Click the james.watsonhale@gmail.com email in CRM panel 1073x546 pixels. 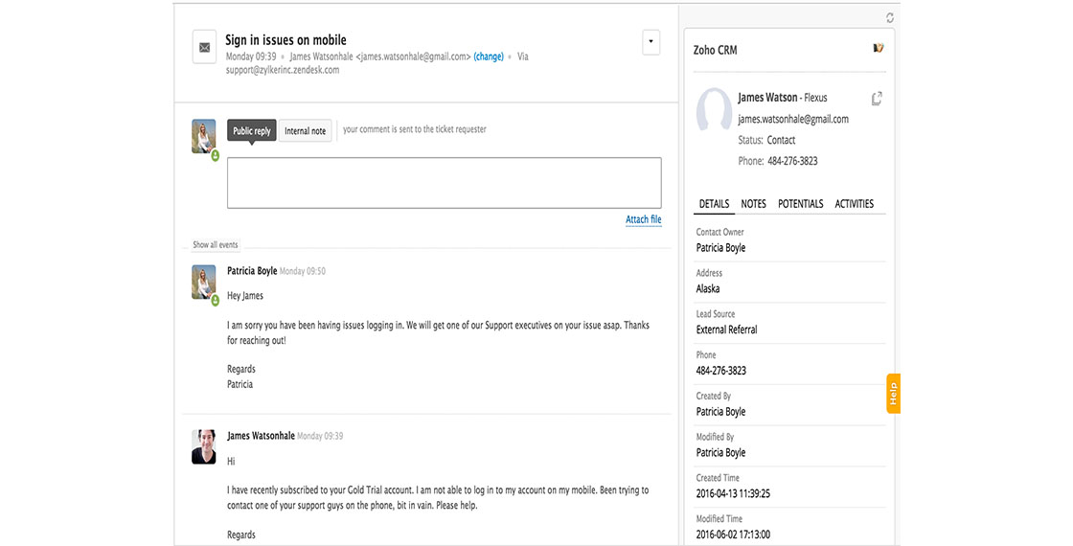click(793, 119)
